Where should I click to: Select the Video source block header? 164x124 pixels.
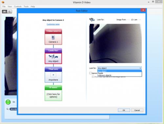pyautogui.click(x=53, y=31)
